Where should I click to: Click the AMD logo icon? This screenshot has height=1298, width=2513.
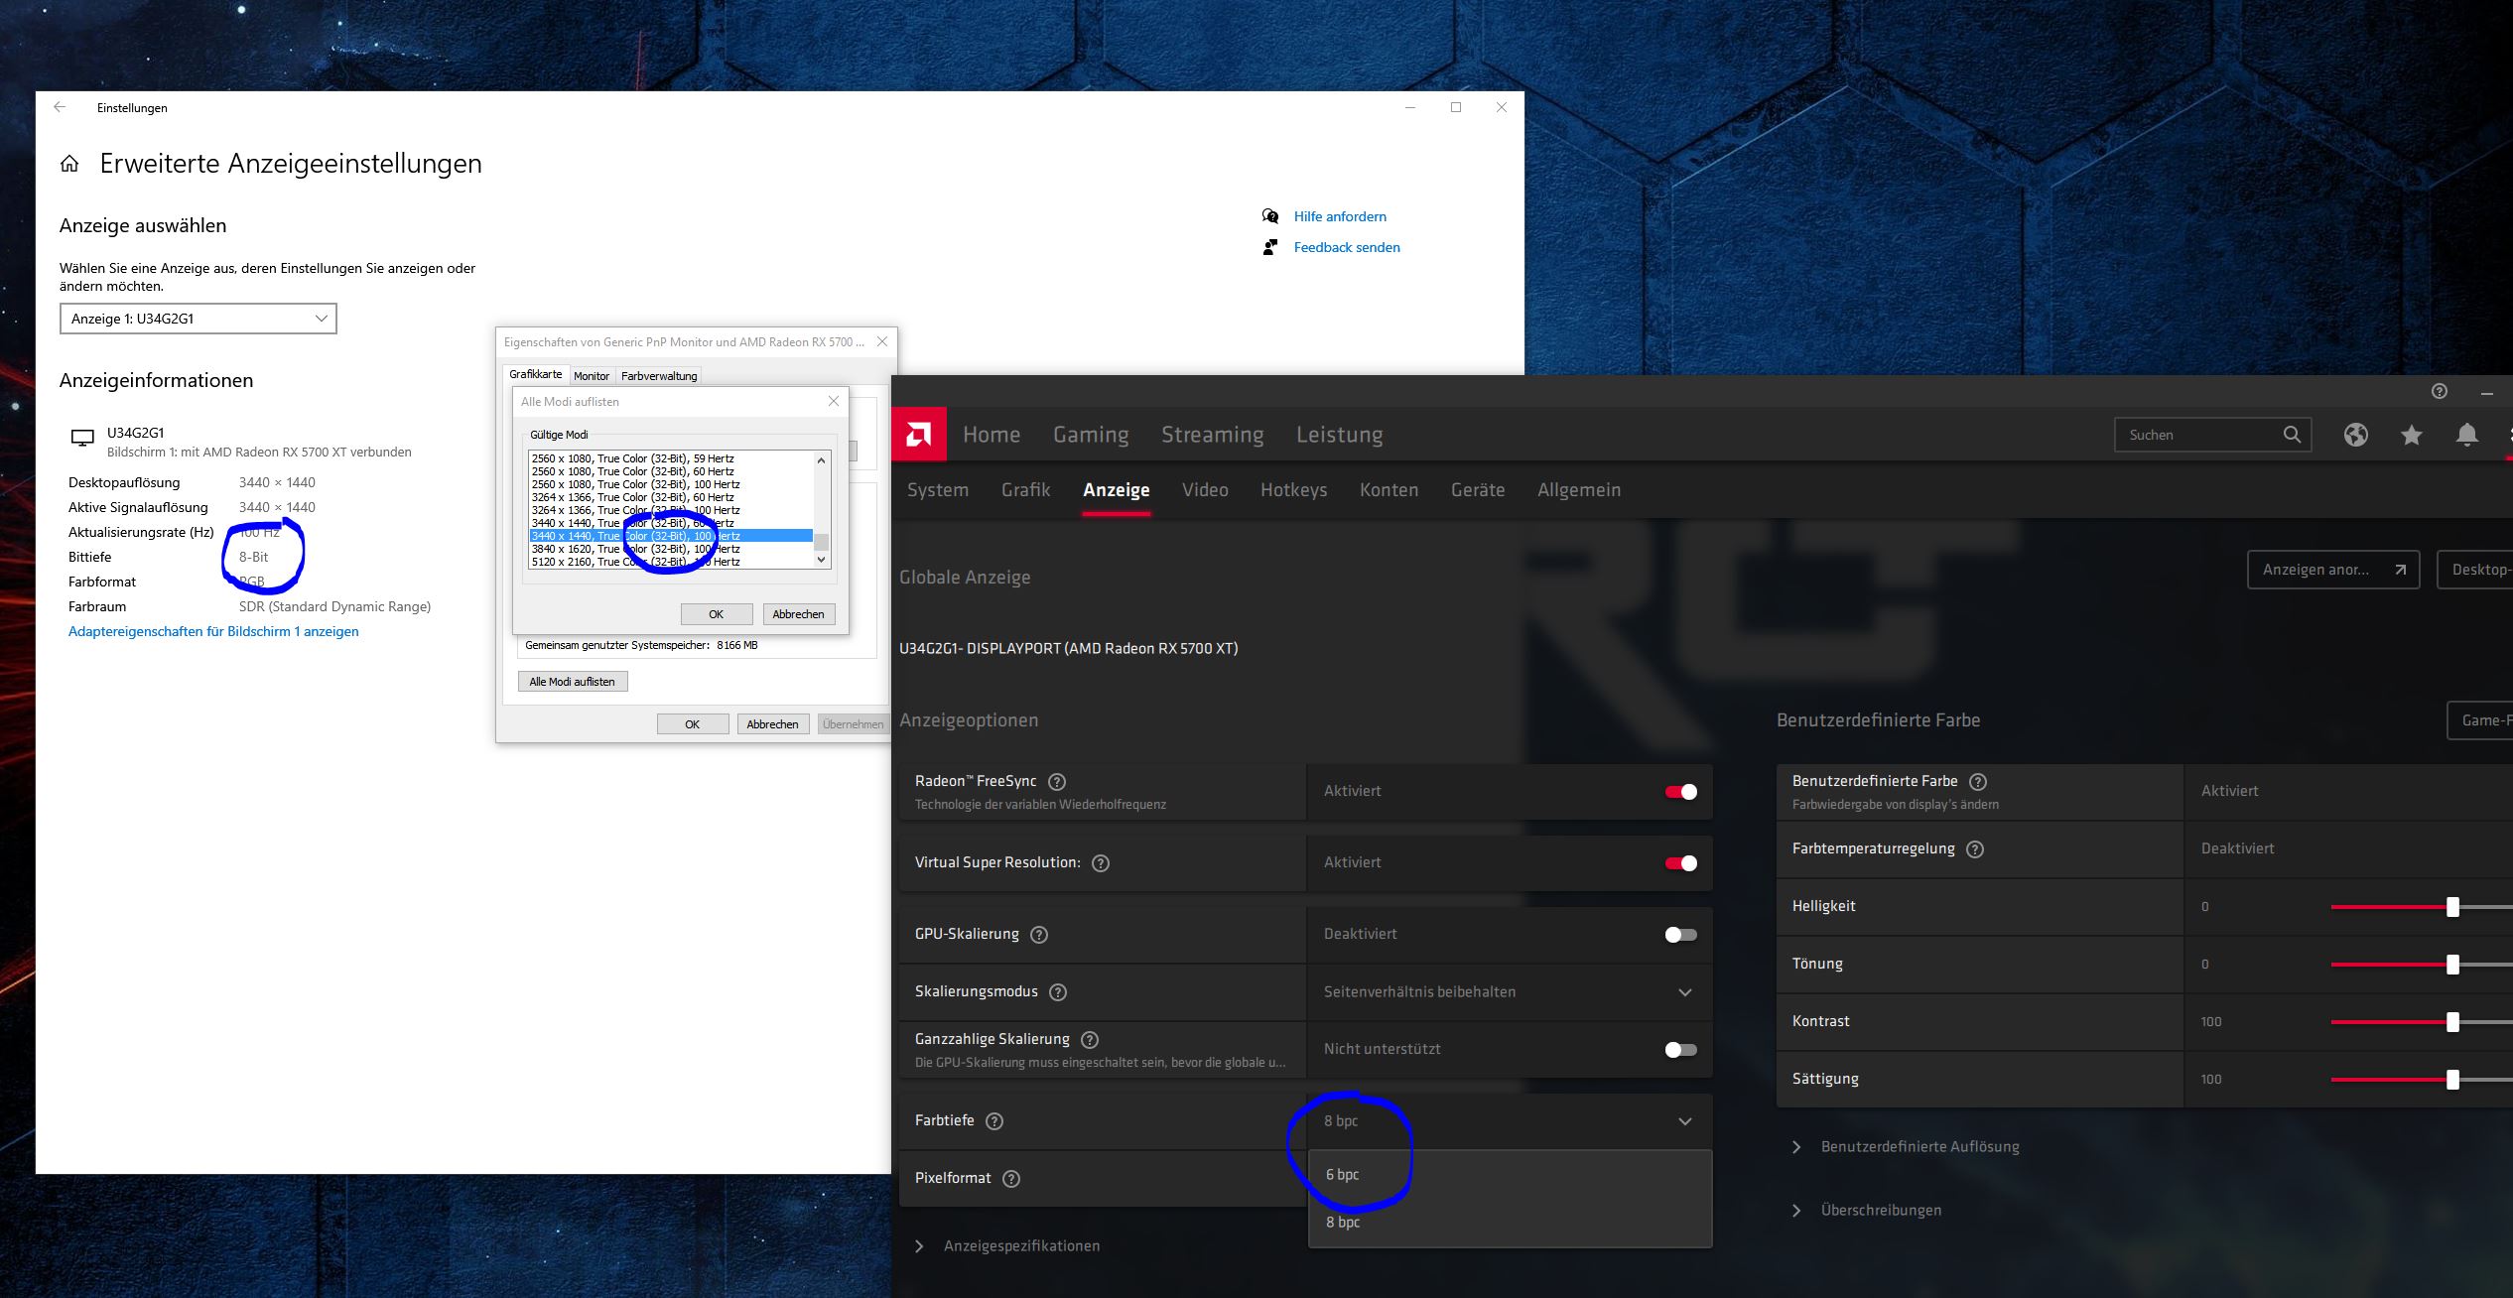918,434
